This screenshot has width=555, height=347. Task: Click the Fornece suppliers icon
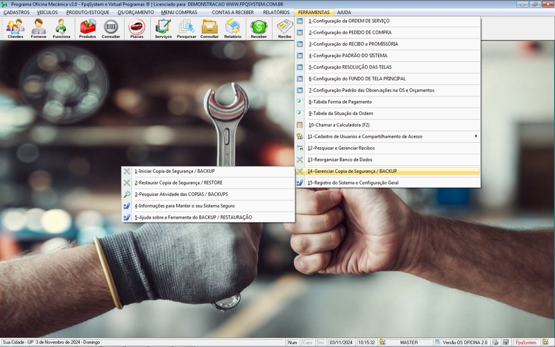point(39,28)
